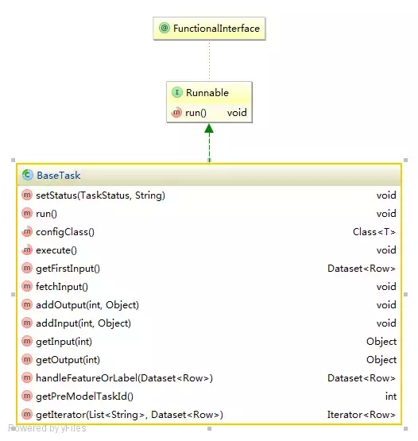Select the getPreModelTaskId() method name
This screenshot has width=418, height=441.
(85, 397)
